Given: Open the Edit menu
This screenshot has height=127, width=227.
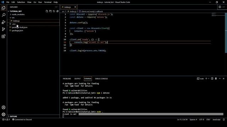Looking at the screenshot, I should pos(13,2).
